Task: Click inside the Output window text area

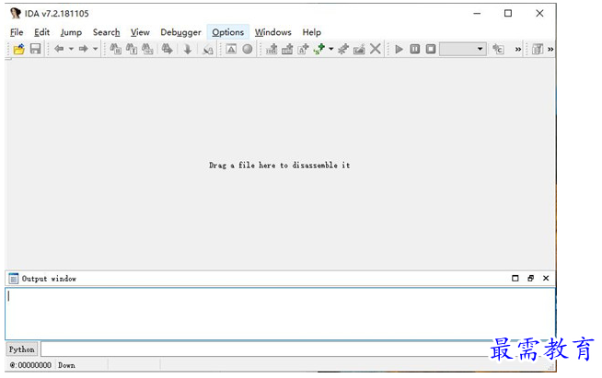Action: tap(280, 314)
